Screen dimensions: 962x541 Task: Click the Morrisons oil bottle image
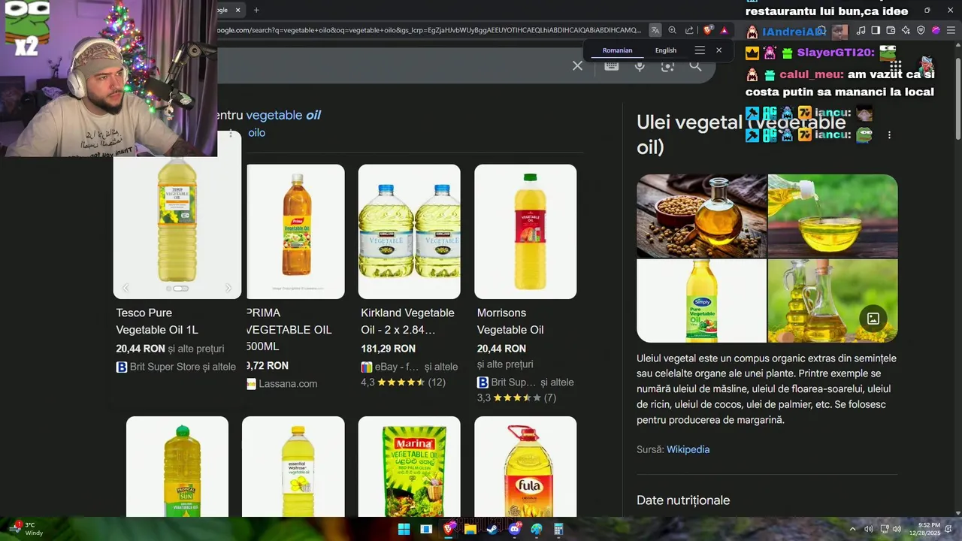[525, 231]
